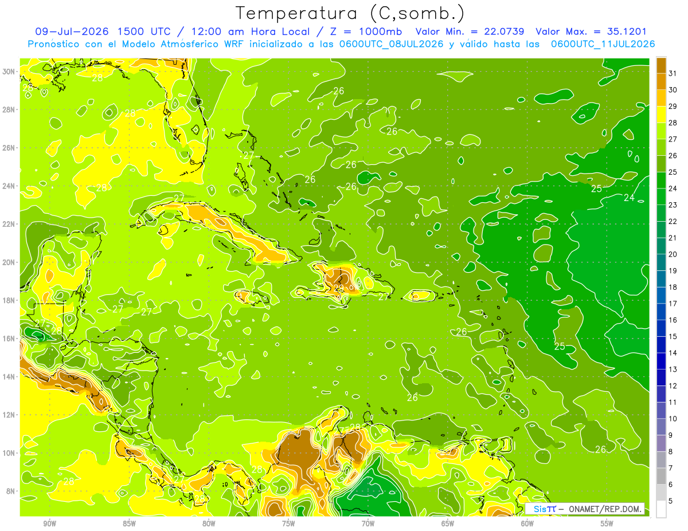The width and height of the screenshot is (688, 531).
Task: Click the '16N' latitude axis label
Action: tap(9, 339)
